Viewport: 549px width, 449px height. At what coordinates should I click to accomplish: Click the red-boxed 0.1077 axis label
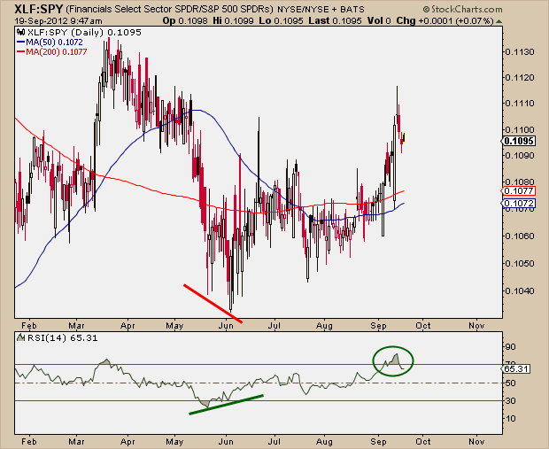click(519, 191)
